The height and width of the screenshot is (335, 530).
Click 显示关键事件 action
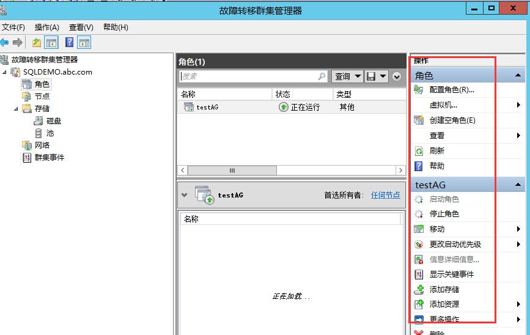pos(452,274)
